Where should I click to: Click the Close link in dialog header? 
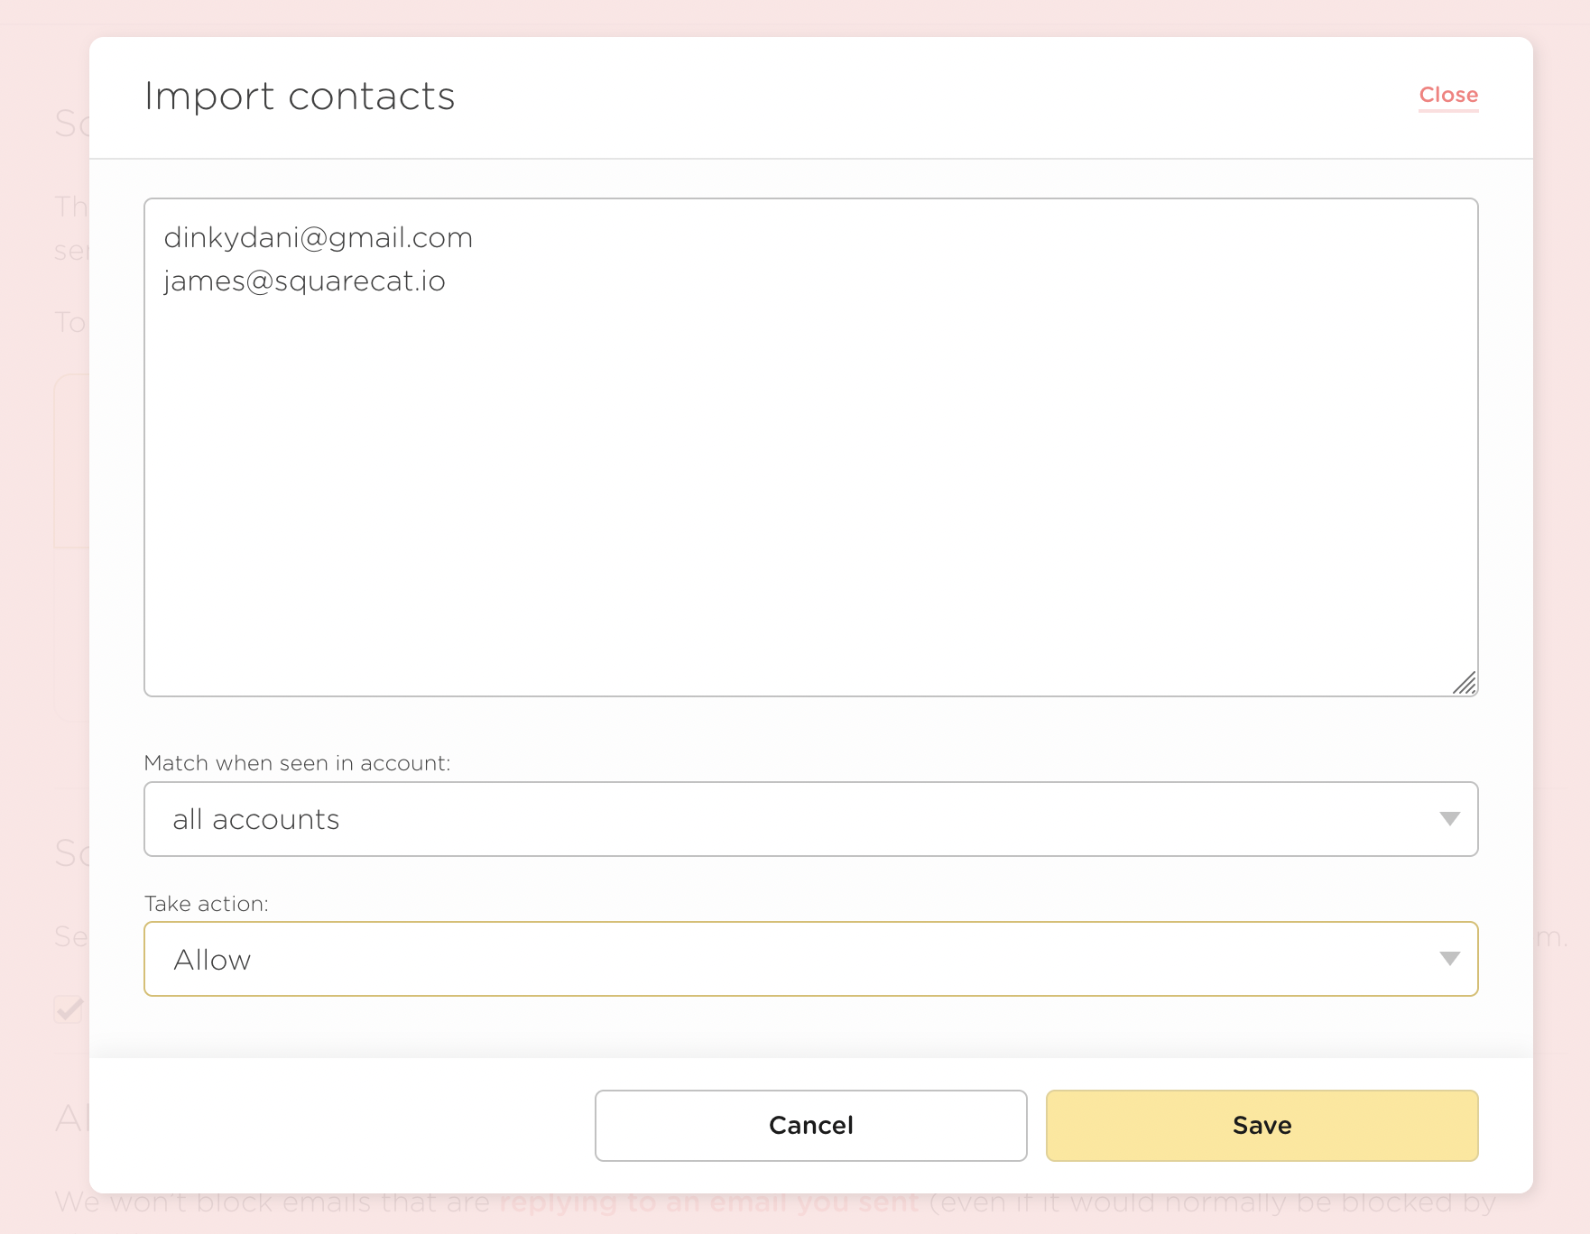click(x=1447, y=95)
